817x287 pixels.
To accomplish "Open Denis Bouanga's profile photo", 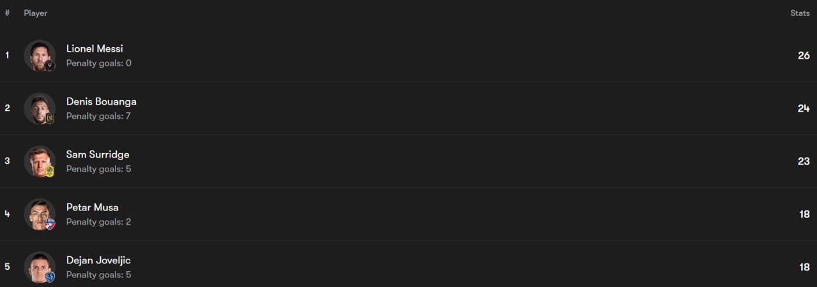I will point(38,107).
